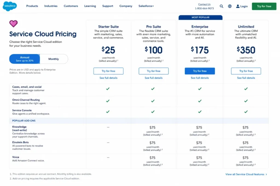Click the Pro Suite checkmark for Service Console
This screenshot has width=280, height=186.
(x=153, y=112)
